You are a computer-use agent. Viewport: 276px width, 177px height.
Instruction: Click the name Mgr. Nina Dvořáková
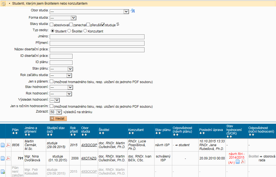coord(32,158)
